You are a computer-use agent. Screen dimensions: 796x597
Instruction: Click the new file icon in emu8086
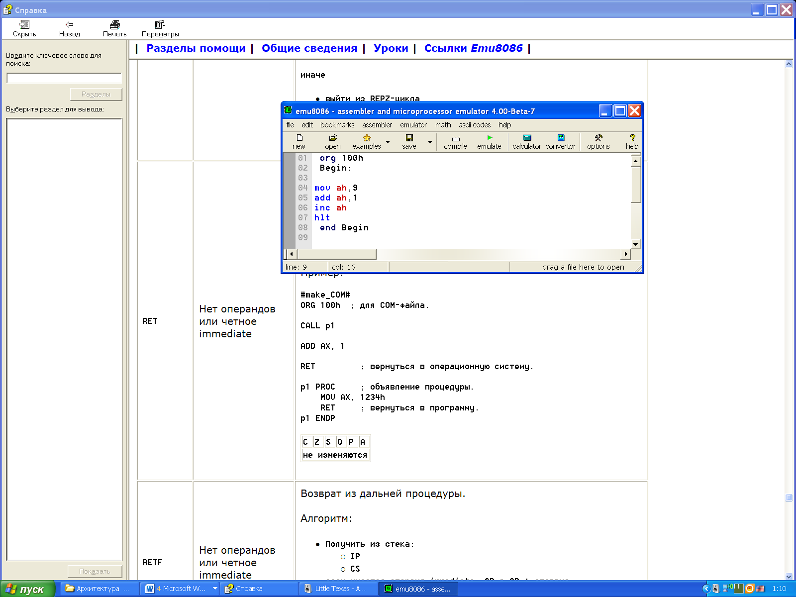point(299,141)
